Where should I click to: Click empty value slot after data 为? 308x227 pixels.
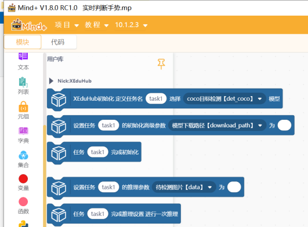coord(234,187)
